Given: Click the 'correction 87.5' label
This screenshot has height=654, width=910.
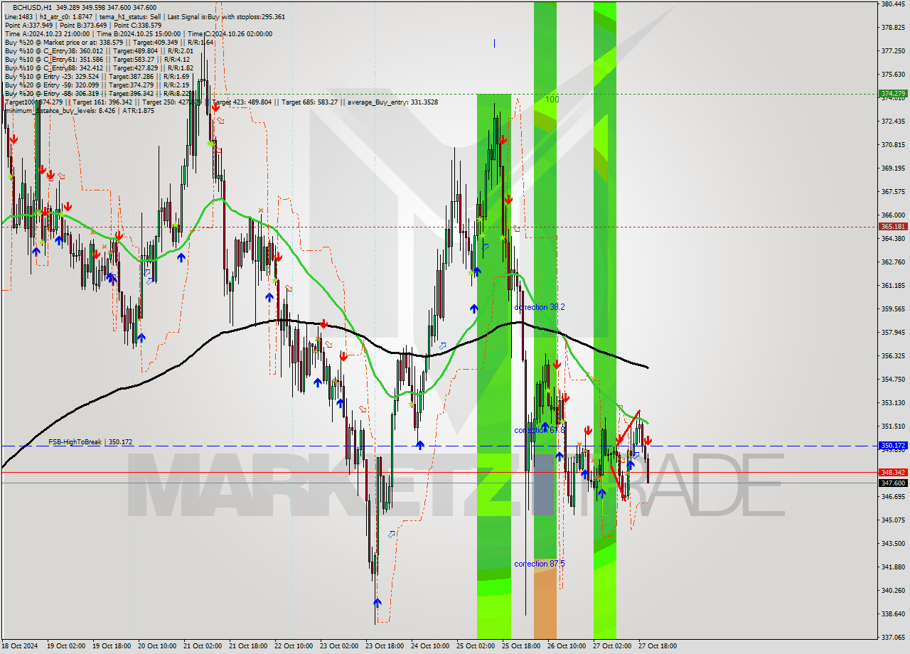Looking at the screenshot, I should 540,564.
